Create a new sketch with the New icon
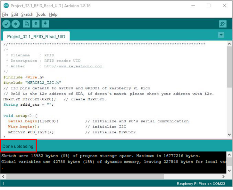The image size is (233, 190). [x=27, y=24]
